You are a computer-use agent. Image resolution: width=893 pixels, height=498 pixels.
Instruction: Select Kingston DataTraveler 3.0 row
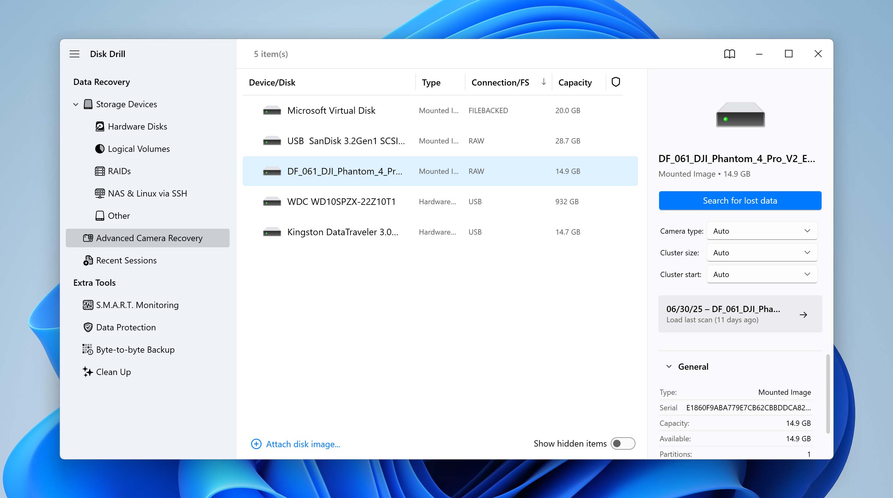(440, 232)
